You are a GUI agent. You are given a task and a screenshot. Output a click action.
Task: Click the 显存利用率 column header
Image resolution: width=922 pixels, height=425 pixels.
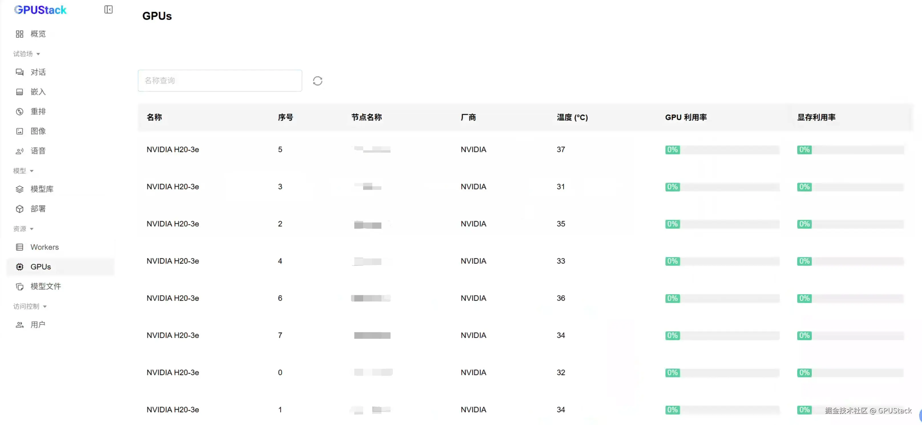tap(816, 117)
